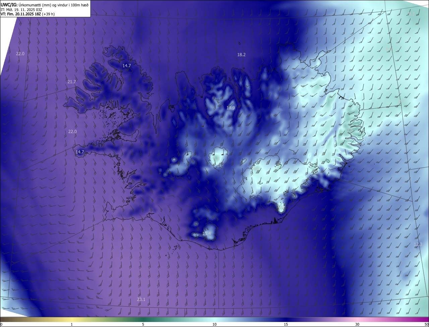The height and width of the screenshot is (327, 429).
Task: Click the yellow segment of the color scale above 1
Action: 72,319
